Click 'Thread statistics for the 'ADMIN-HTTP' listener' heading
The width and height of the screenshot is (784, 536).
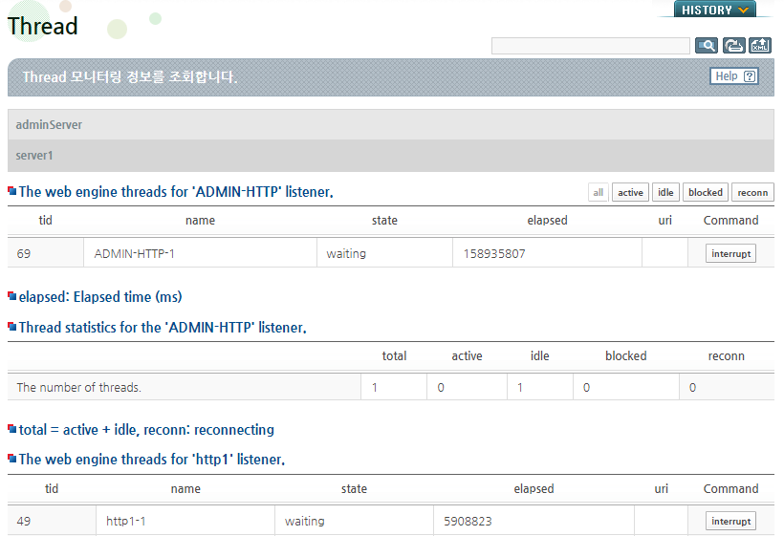pos(163,328)
